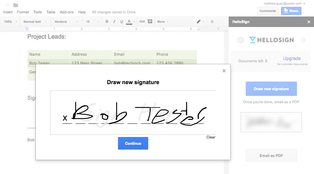
Task: Insert a link using chain icon
Action: [142, 22]
